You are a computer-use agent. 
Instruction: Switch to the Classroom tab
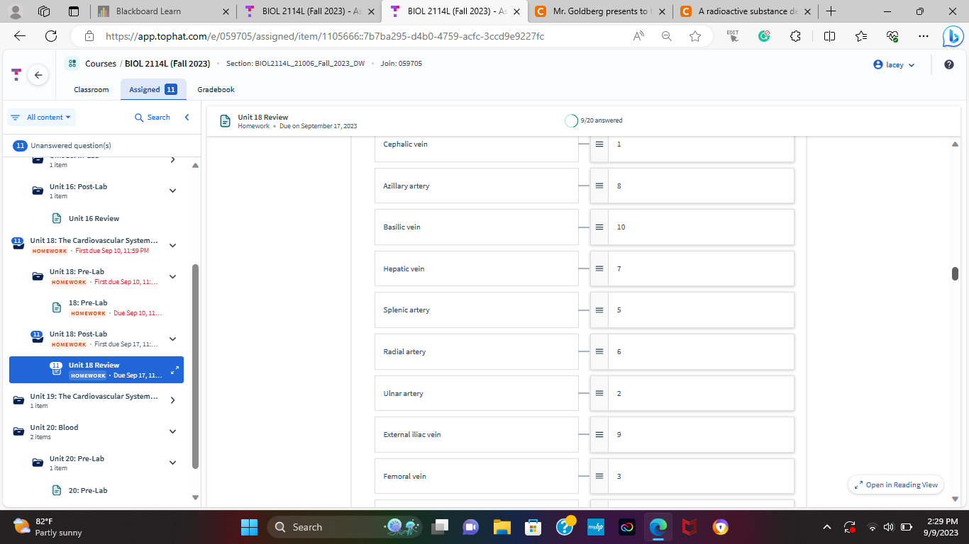[92, 89]
